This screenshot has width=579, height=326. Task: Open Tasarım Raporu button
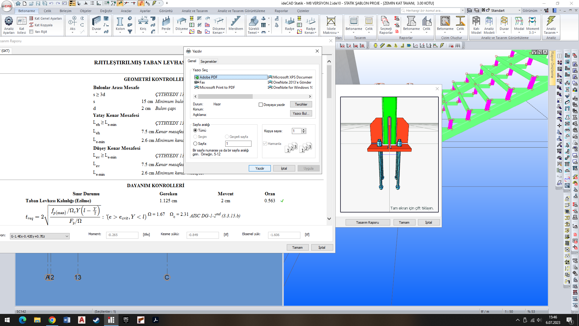point(367,222)
